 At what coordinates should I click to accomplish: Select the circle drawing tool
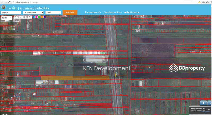tap(27, 17)
